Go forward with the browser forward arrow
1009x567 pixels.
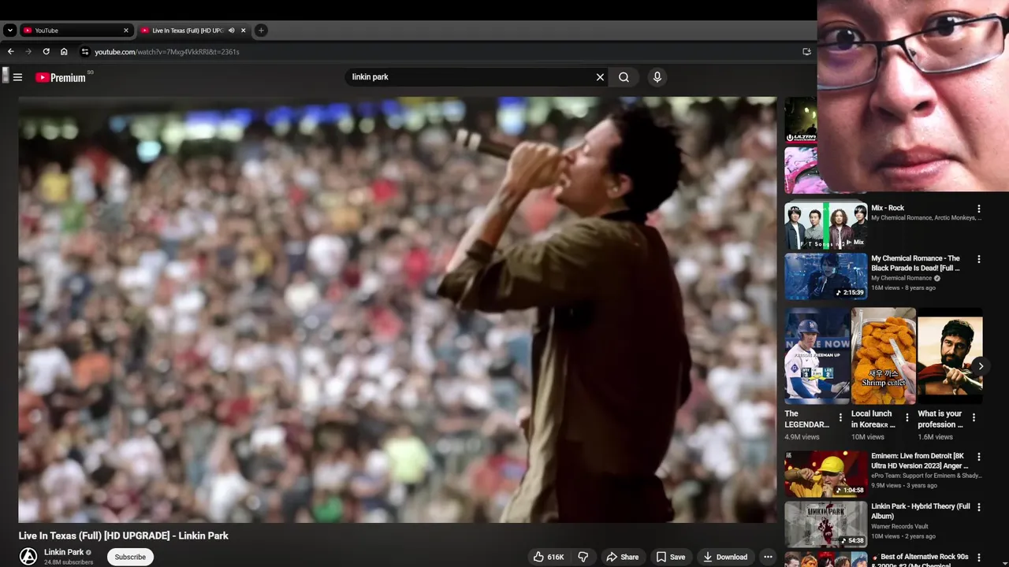(x=28, y=52)
